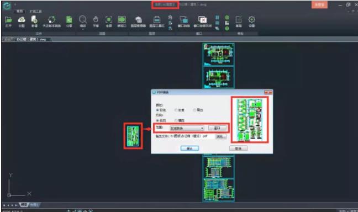Click the lower green circle small icon
The width and height of the screenshot is (358, 212).
point(227,28)
